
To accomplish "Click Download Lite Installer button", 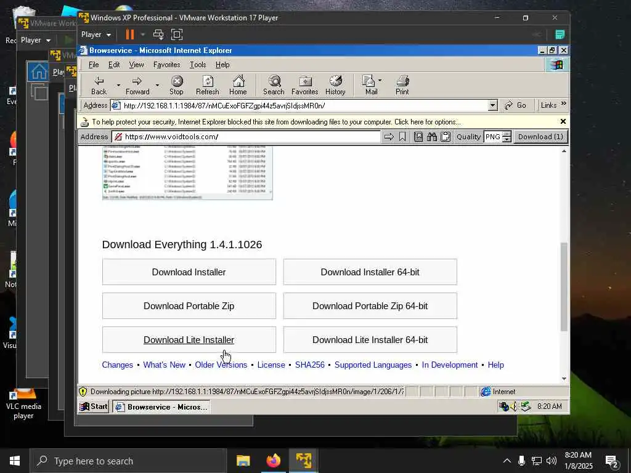I will coord(189,339).
